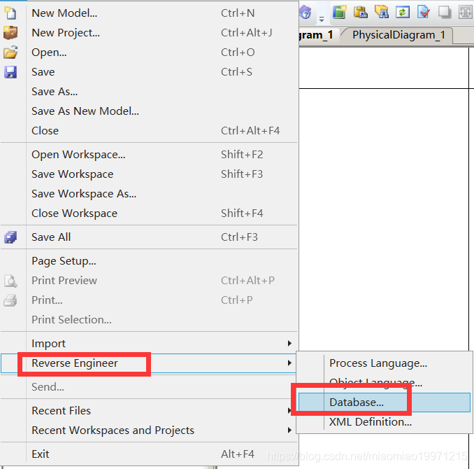
Task: Click the gray shadow square toolbar icon
Action: pyautogui.click(x=445, y=13)
